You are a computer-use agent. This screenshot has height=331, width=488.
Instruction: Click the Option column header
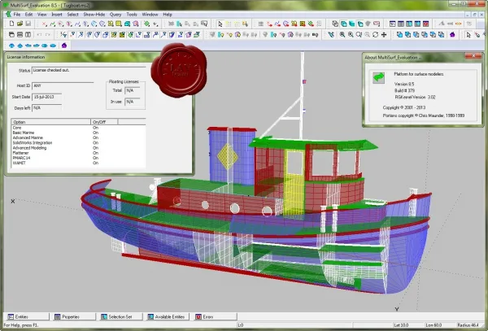50,122
